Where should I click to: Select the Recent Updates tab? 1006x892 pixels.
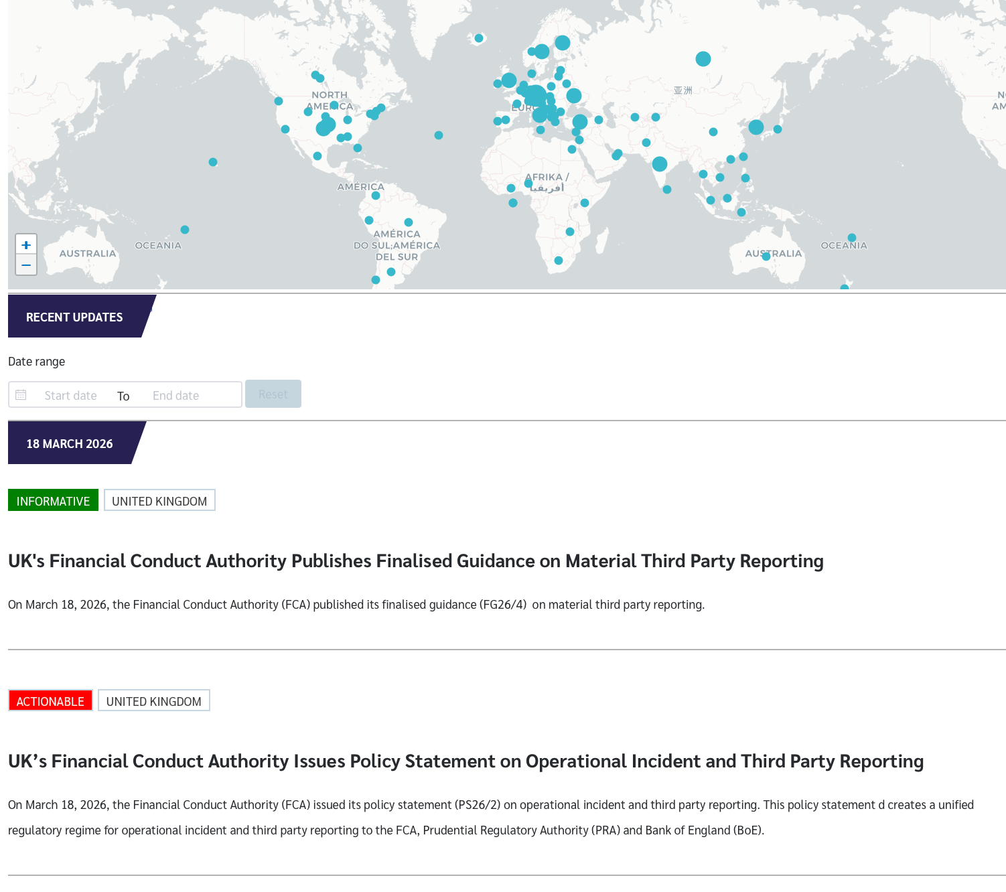pos(74,317)
